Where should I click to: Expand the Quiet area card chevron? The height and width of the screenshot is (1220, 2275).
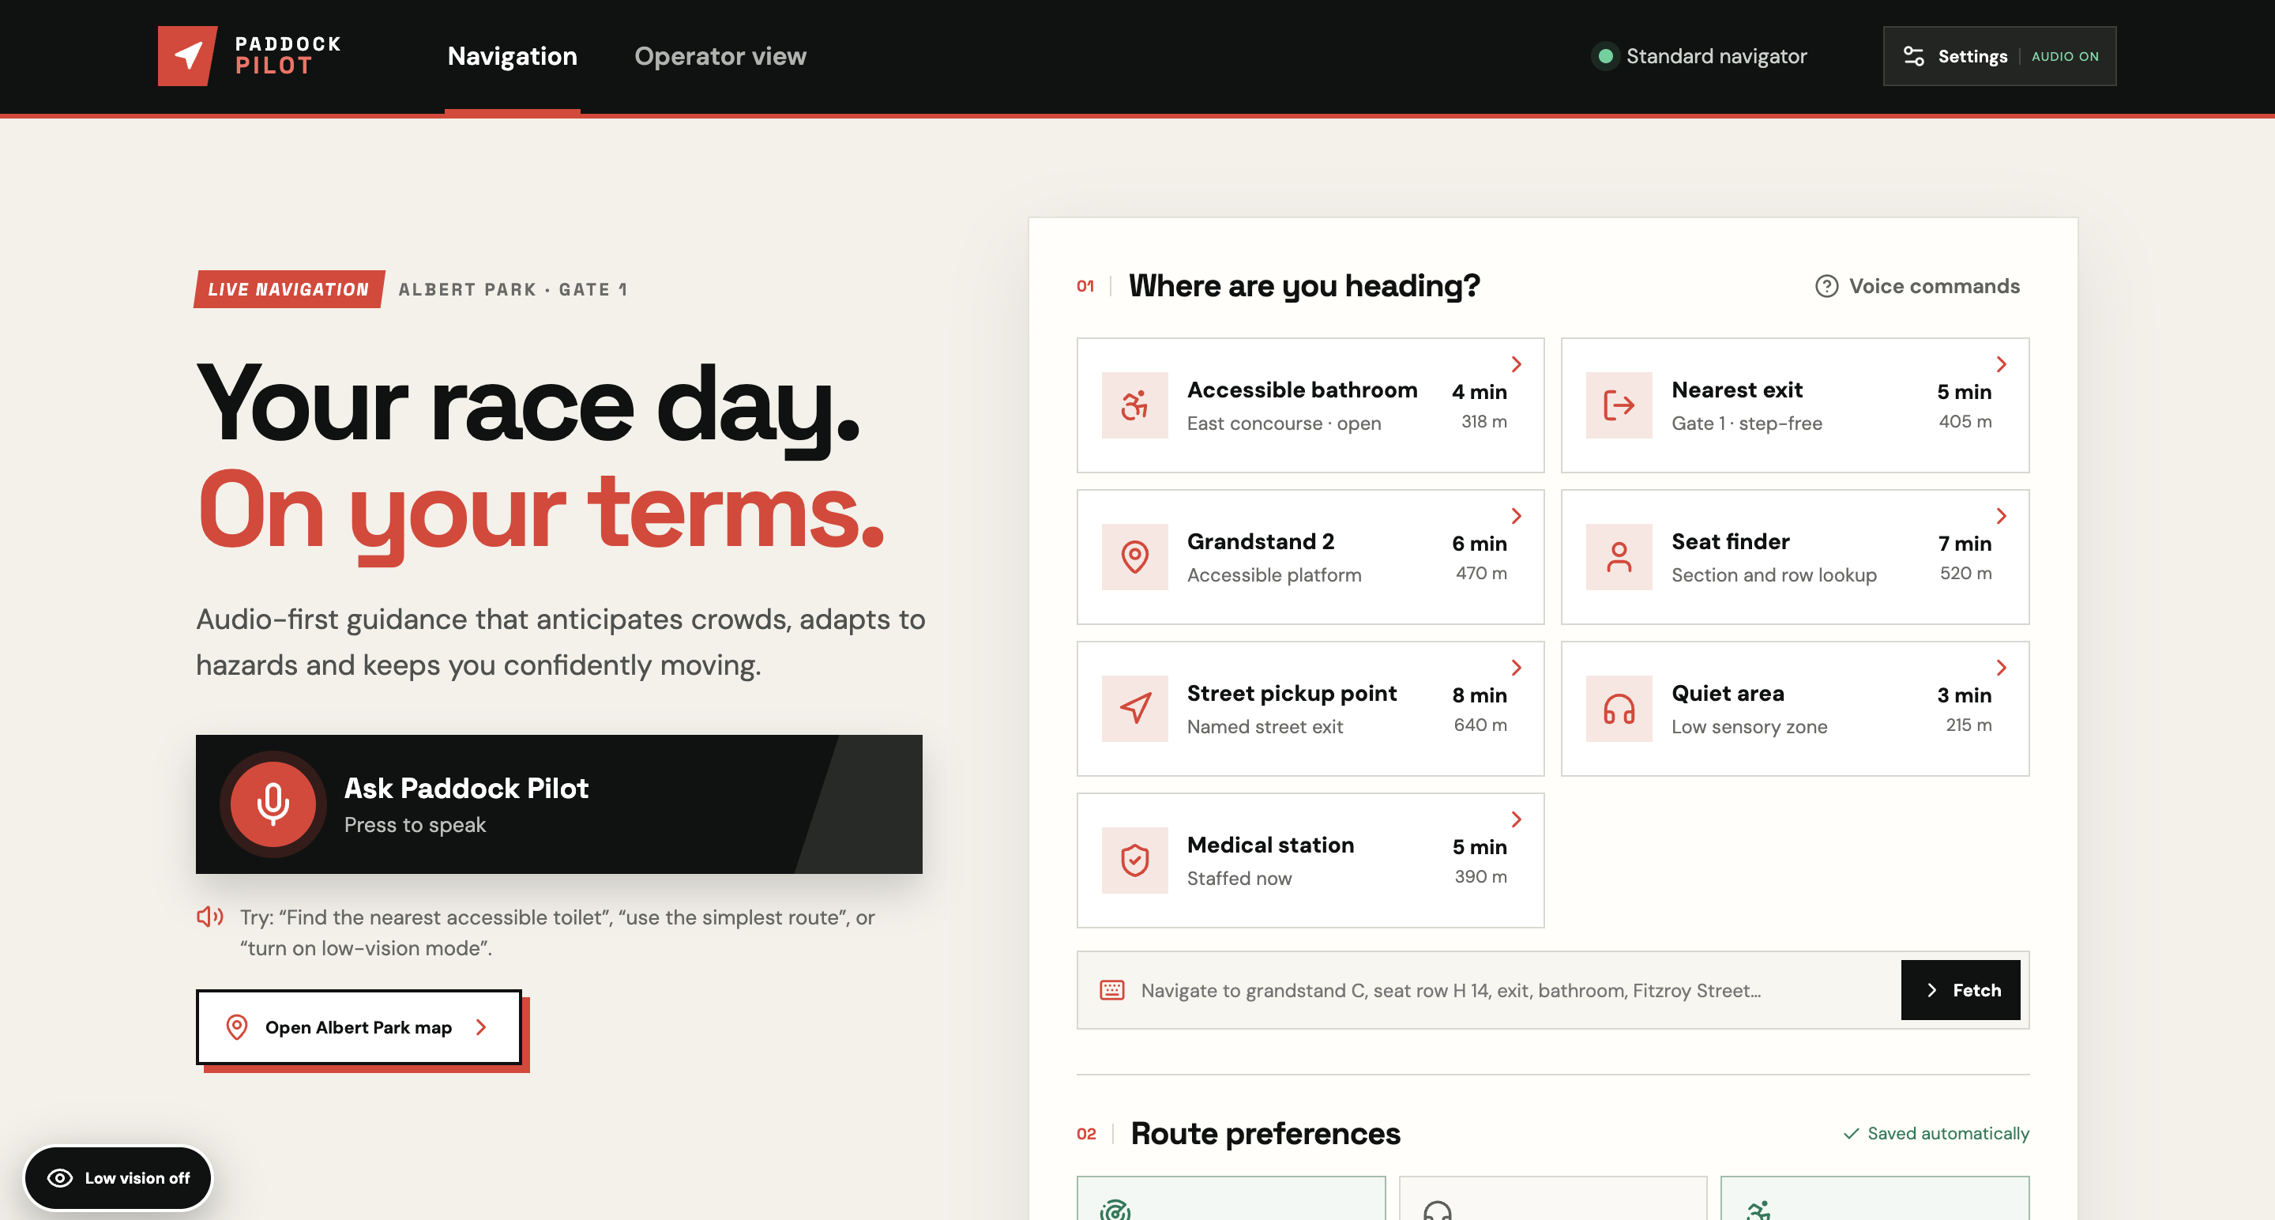click(x=2001, y=668)
